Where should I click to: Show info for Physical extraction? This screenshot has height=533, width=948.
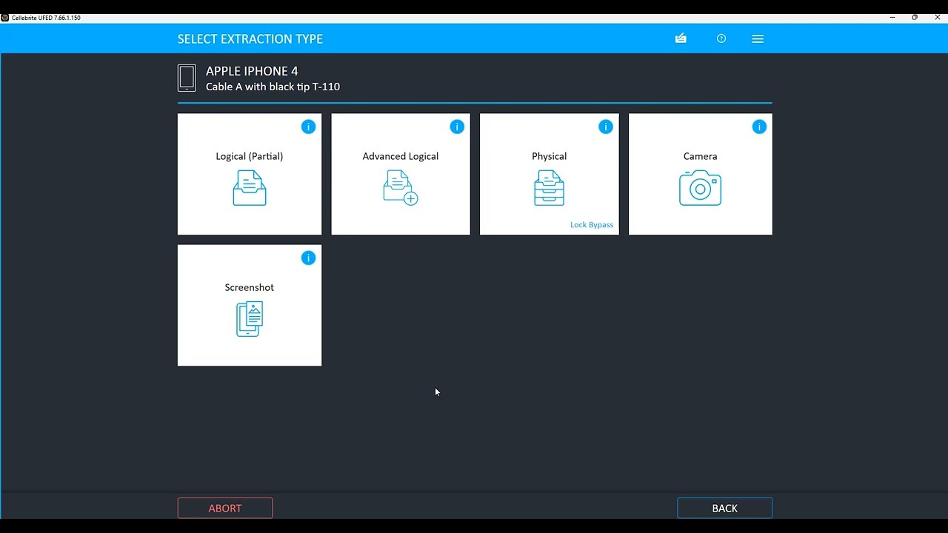click(x=605, y=127)
